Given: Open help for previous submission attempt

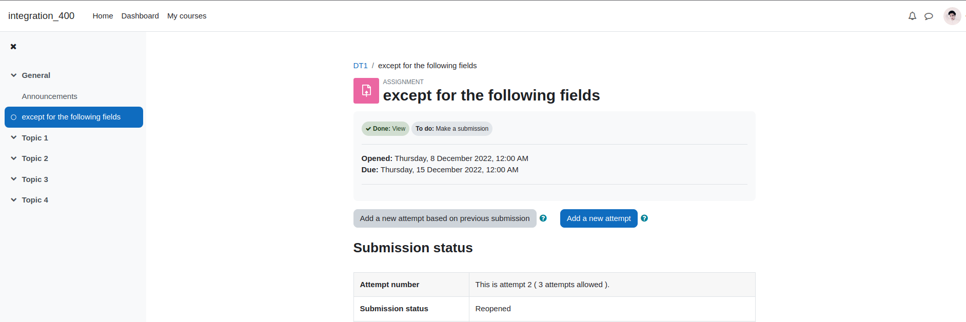Looking at the screenshot, I should (x=543, y=218).
